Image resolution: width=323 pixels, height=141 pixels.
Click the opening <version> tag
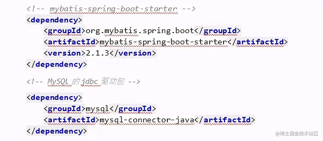[65, 53]
